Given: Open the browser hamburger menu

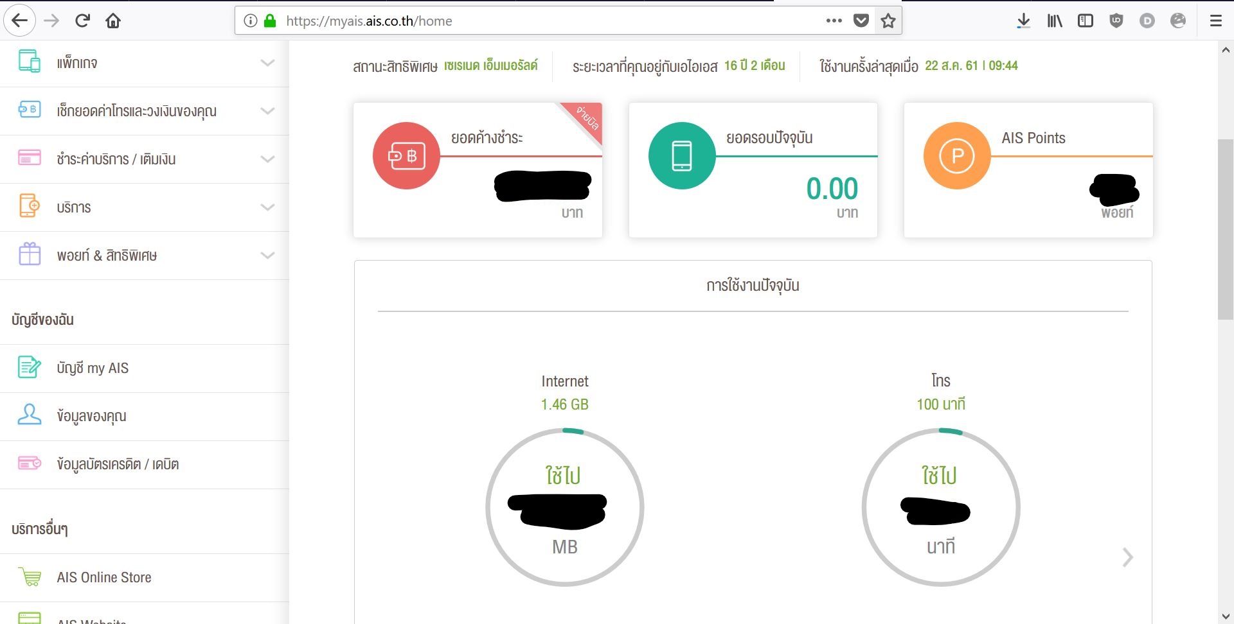Looking at the screenshot, I should (1215, 21).
